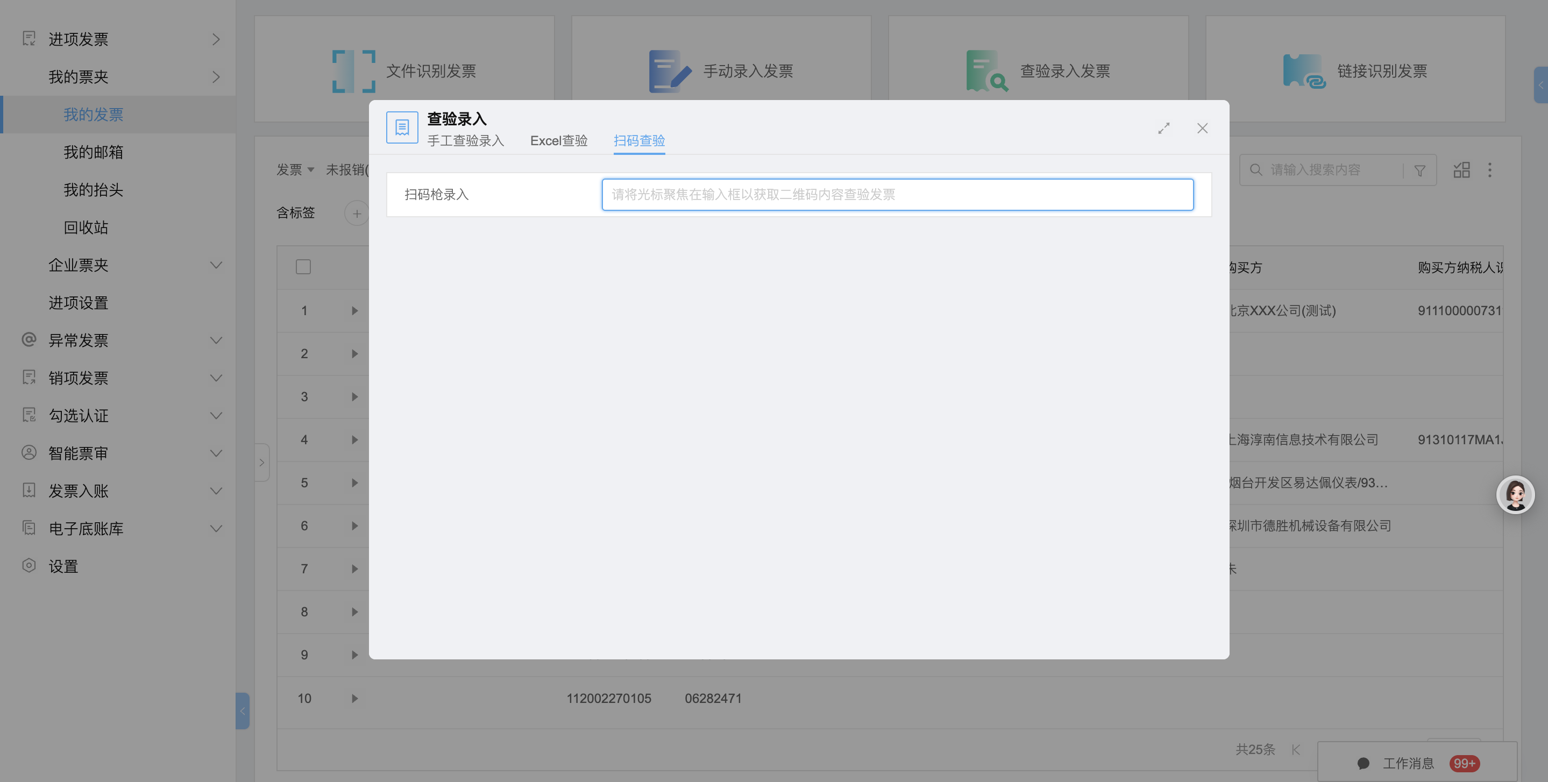
Task: Click the 查验录入发票 magnifier receipt icon
Action: [x=988, y=71]
